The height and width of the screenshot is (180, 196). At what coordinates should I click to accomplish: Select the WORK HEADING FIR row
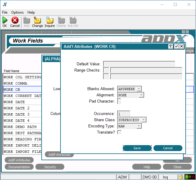[22, 139]
